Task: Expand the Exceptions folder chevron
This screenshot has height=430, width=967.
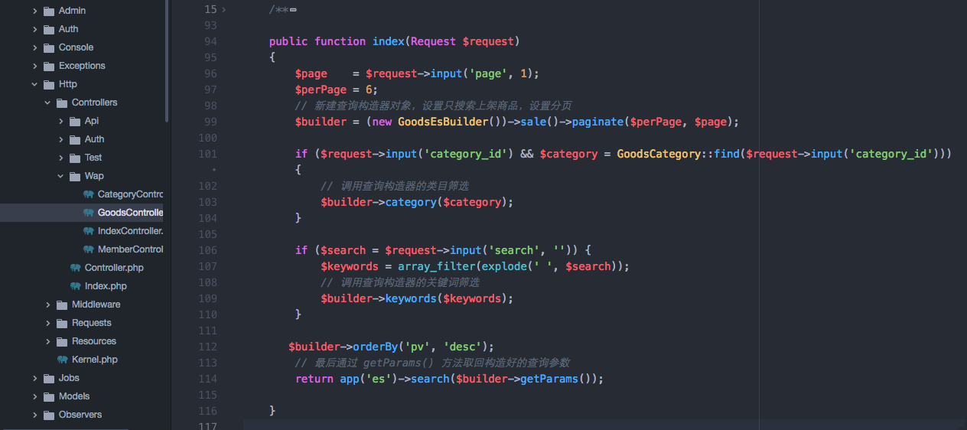Action: 34,66
